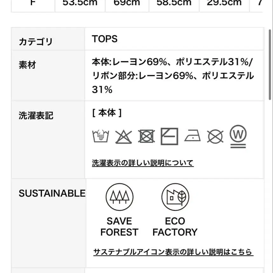Click the TOPS category value
Screen dimensions: 273x273
tap(105, 39)
